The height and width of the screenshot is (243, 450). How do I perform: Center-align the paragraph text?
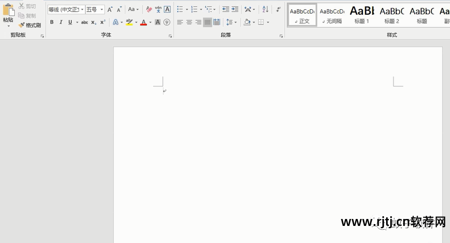[189, 22]
